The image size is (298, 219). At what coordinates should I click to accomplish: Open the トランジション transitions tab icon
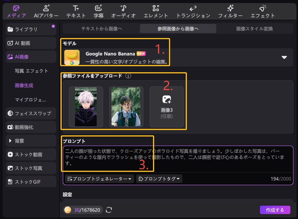[x=193, y=8]
